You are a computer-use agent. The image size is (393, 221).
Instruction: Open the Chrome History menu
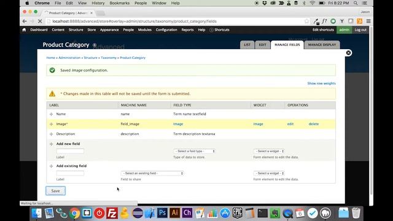click(98, 3)
